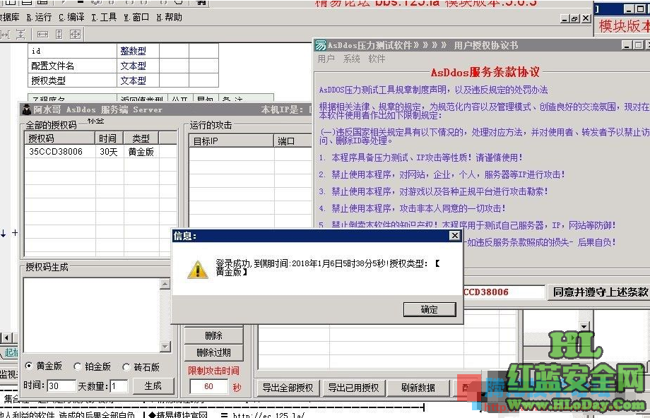Open the H.帮助 menu
The width and height of the screenshot is (650, 418).
point(169,17)
